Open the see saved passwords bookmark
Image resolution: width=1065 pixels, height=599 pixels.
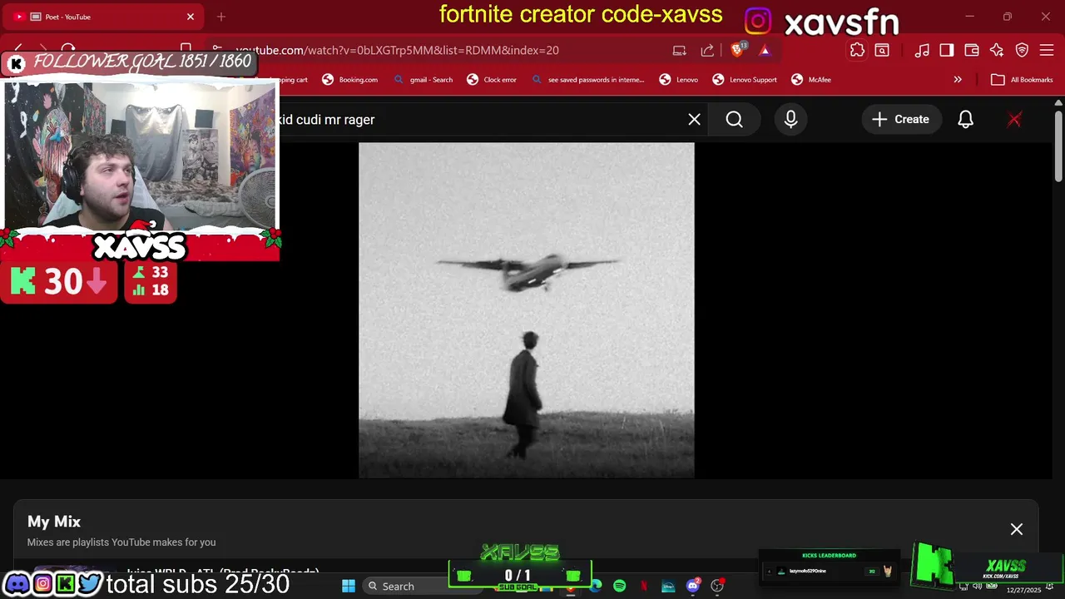point(587,80)
